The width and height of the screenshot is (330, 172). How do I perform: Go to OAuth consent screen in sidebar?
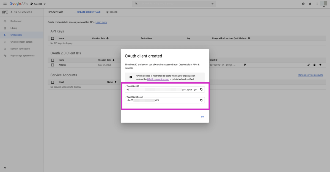click(x=21, y=42)
